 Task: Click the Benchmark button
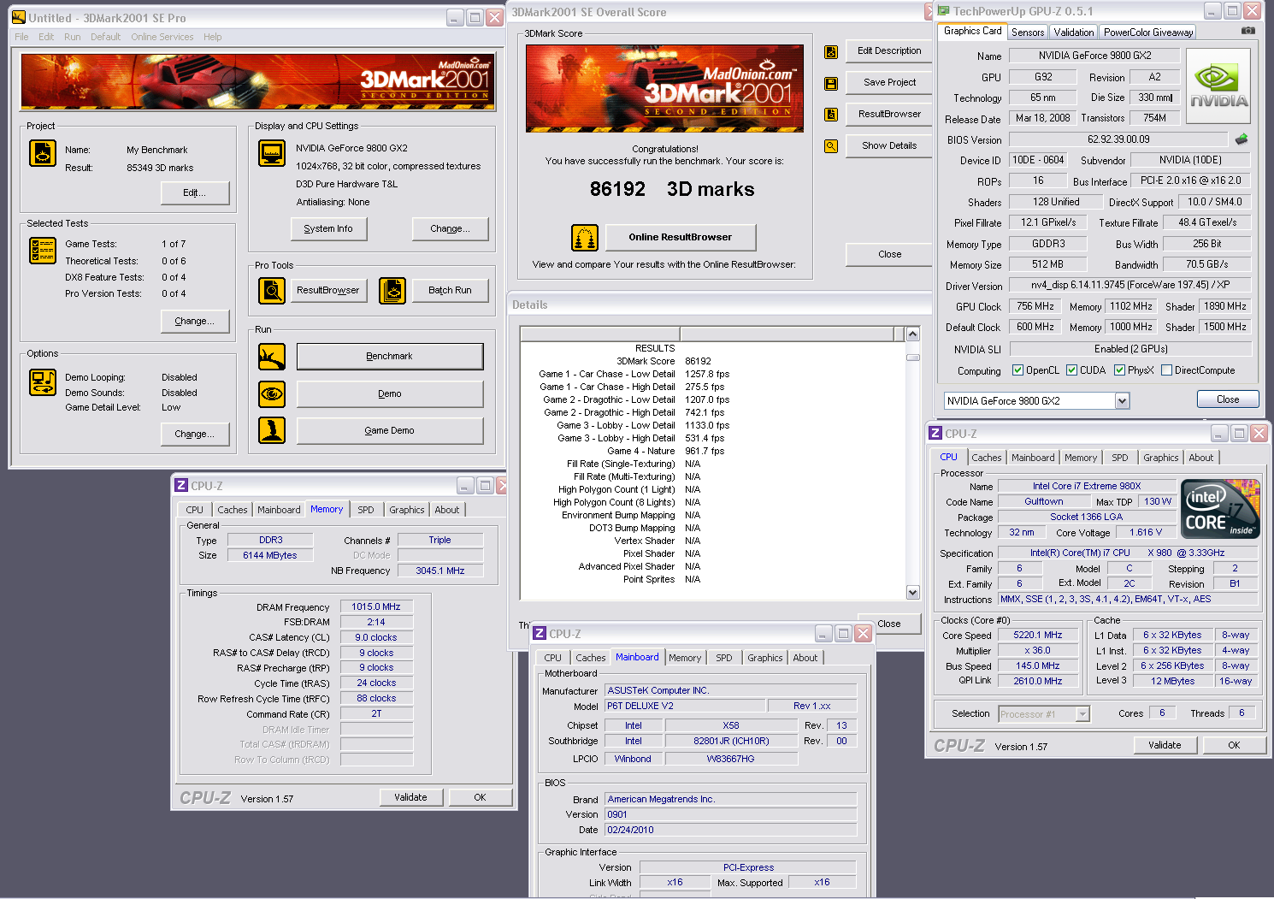tap(390, 356)
